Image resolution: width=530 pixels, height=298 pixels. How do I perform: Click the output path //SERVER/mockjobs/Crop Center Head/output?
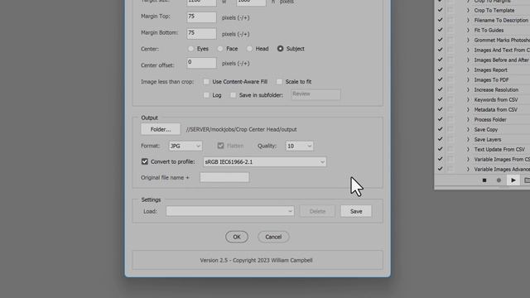point(241,129)
